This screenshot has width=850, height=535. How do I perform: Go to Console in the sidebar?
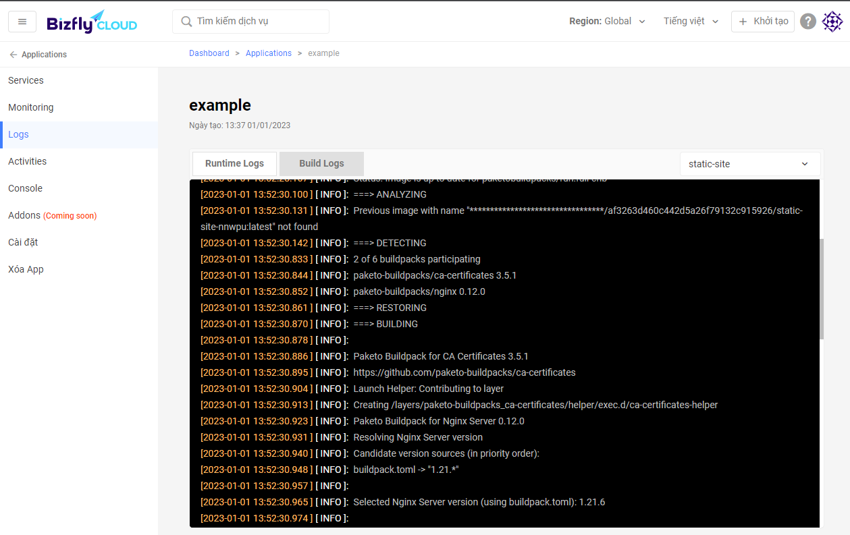(x=26, y=188)
